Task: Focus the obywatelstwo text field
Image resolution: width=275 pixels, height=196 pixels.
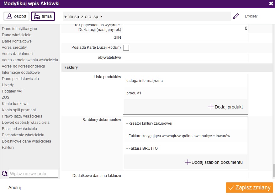Action: [x=185, y=58]
